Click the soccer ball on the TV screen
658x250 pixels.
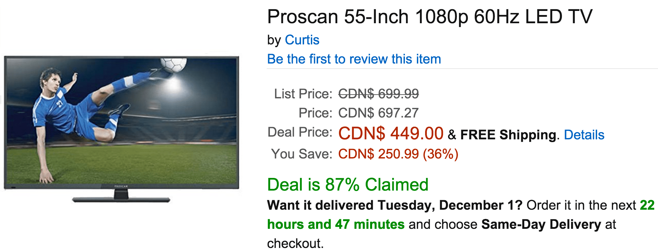click(x=174, y=64)
